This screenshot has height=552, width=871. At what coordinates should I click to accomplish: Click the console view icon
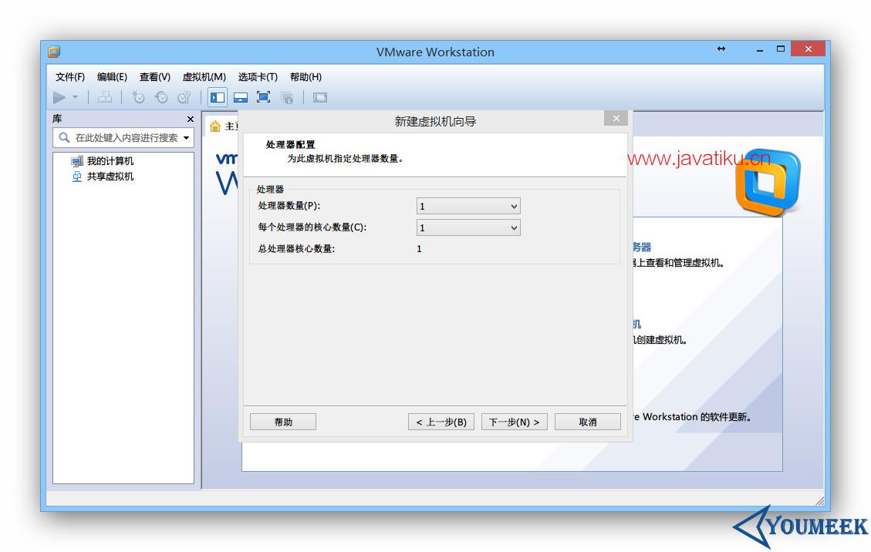[x=320, y=98]
